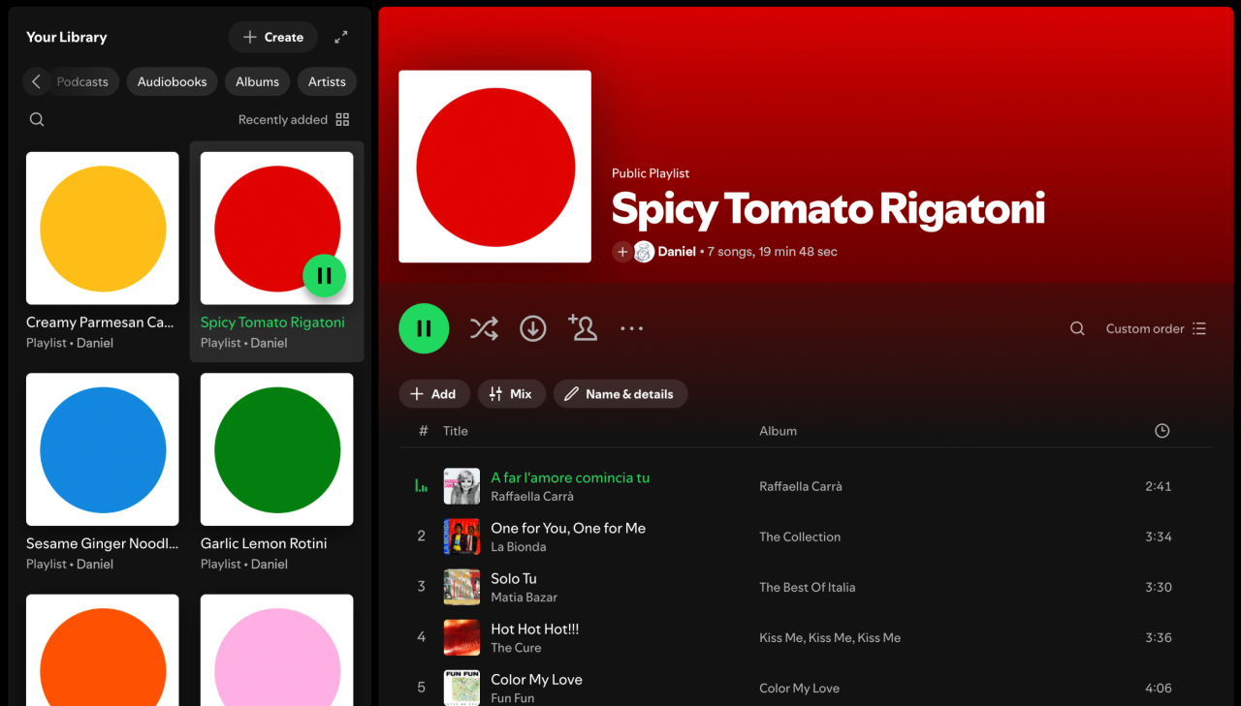Sort tracks by Title column header
Image resolution: width=1241 pixels, height=706 pixels.
click(x=455, y=431)
